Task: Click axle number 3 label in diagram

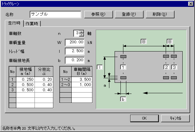Action: coord(174,67)
